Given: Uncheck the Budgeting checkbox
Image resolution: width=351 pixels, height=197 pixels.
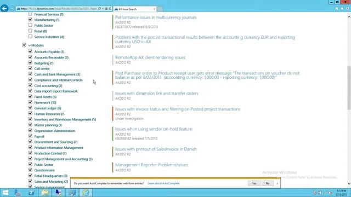Looking at the screenshot, I should (x=30, y=63).
